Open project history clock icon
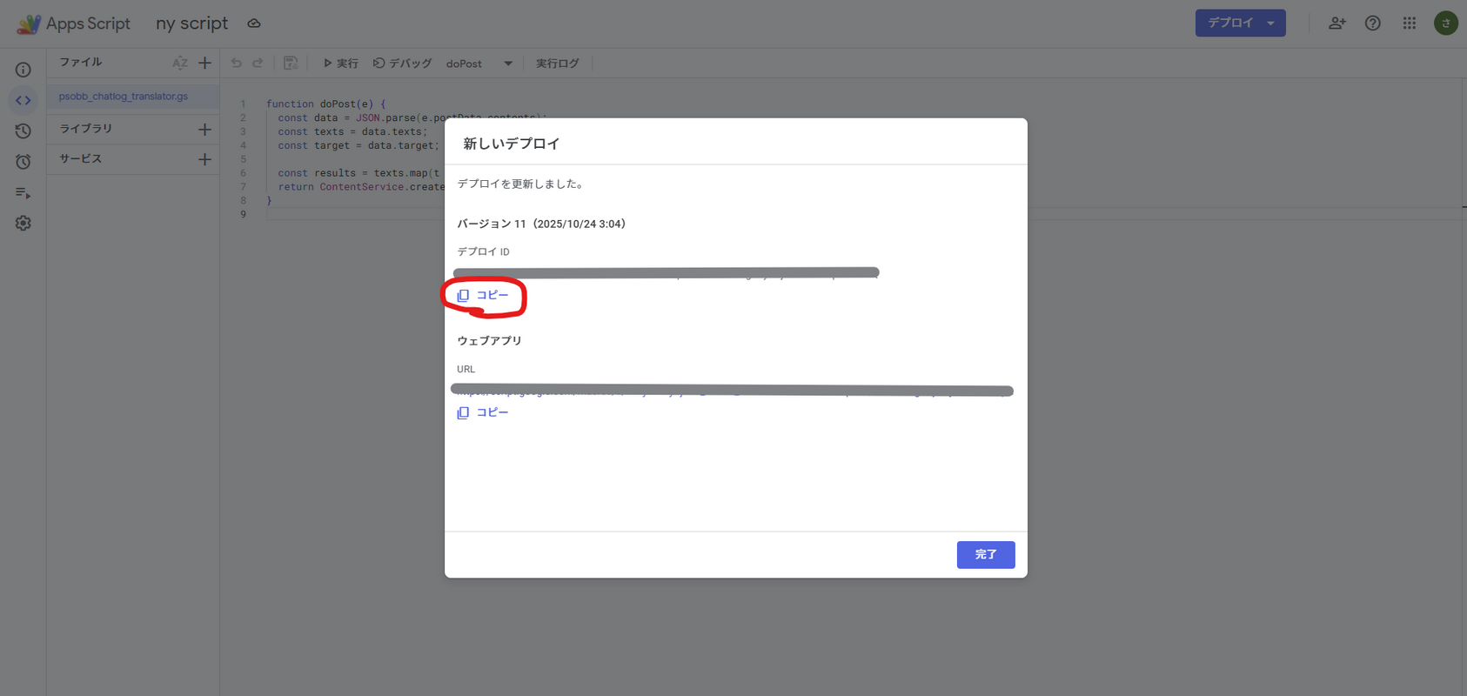The image size is (1467, 696). [x=23, y=131]
